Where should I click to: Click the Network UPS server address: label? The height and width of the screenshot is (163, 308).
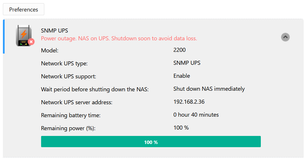77,103
